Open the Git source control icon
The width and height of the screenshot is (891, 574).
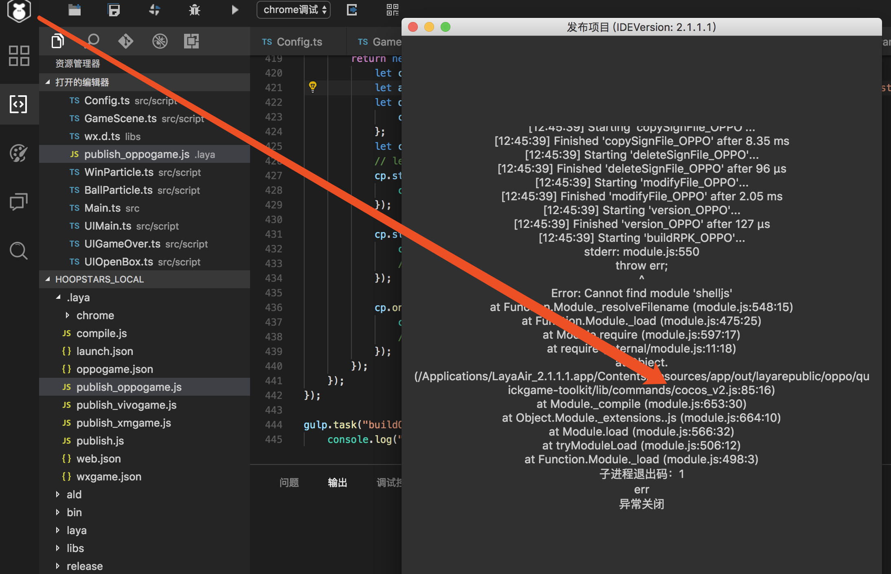[125, 41]
